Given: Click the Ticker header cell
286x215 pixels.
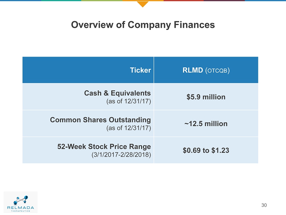Looking at the screenshot, I should (x=140, y=70).
